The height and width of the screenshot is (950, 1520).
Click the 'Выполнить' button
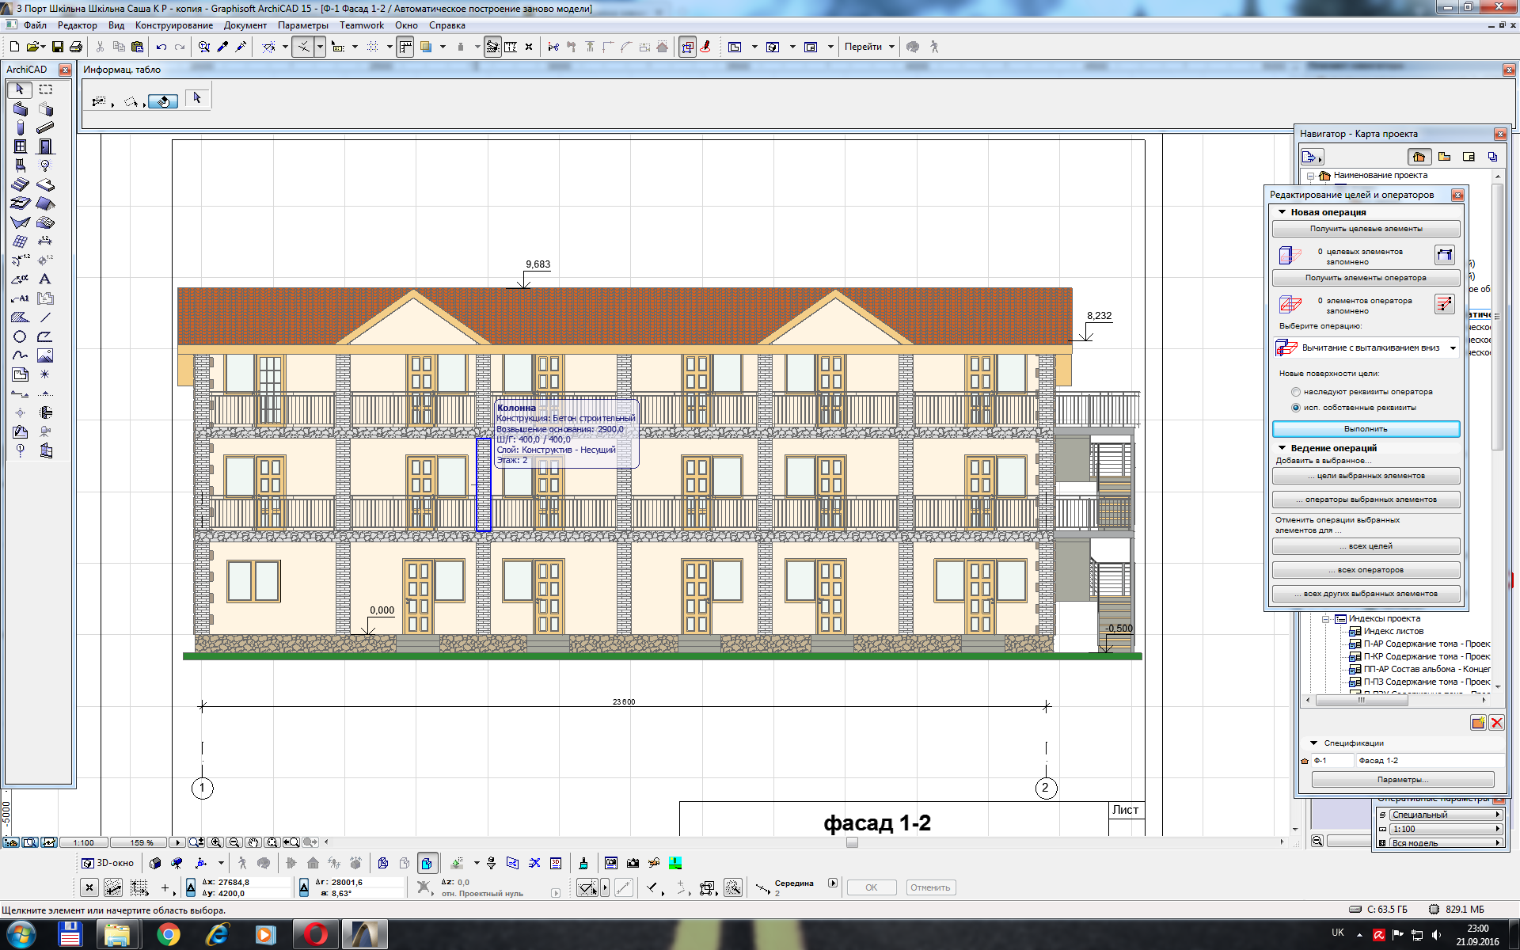tap(1366, 429)
